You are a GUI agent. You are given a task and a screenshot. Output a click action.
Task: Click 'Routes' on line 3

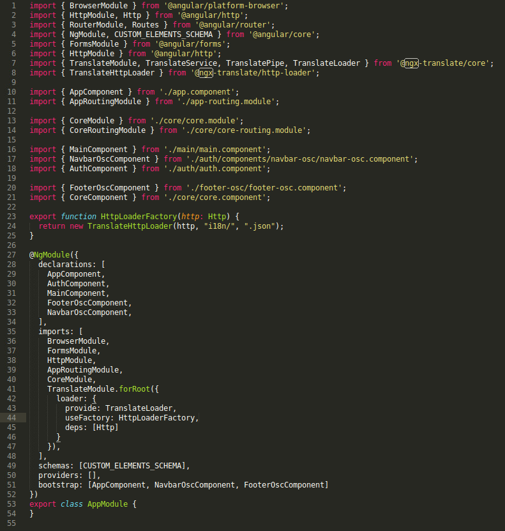(146, 25)
